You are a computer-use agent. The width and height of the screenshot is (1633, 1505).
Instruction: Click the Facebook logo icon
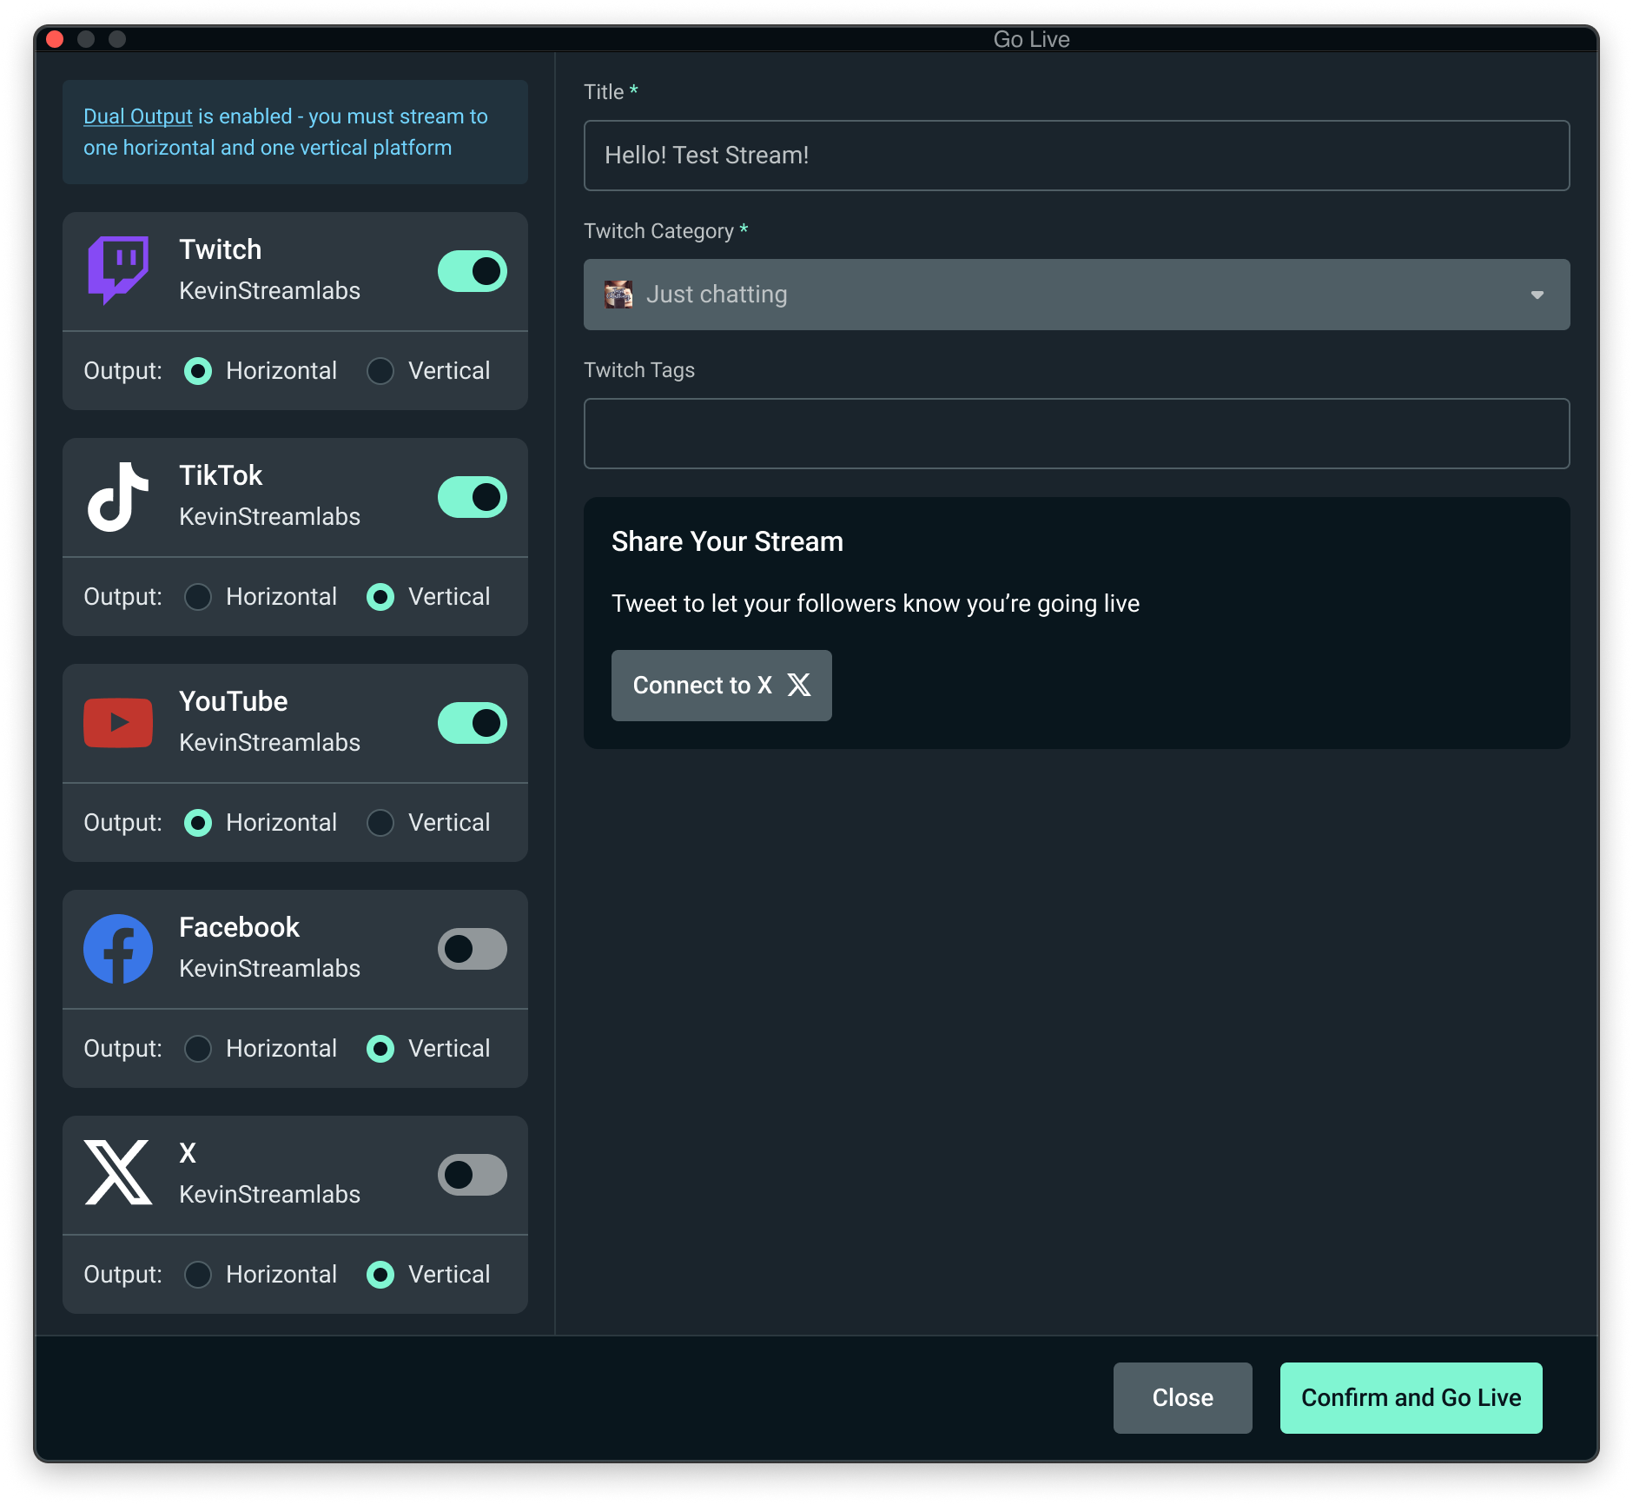(118, 949)
